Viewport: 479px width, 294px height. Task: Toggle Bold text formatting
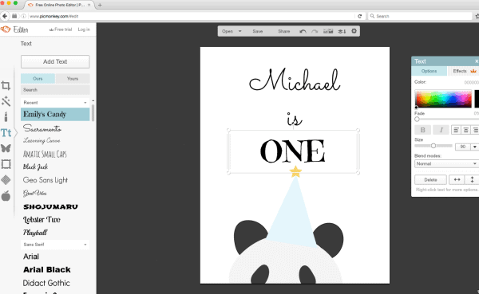423,130
